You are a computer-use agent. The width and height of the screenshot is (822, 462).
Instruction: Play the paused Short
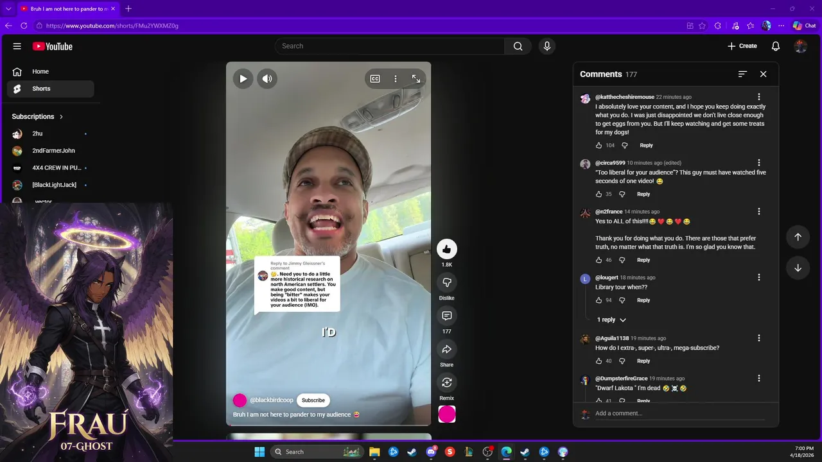point(243,79)
